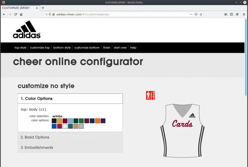
Task: Pick the teal color swatch
Action: (70, 126)
